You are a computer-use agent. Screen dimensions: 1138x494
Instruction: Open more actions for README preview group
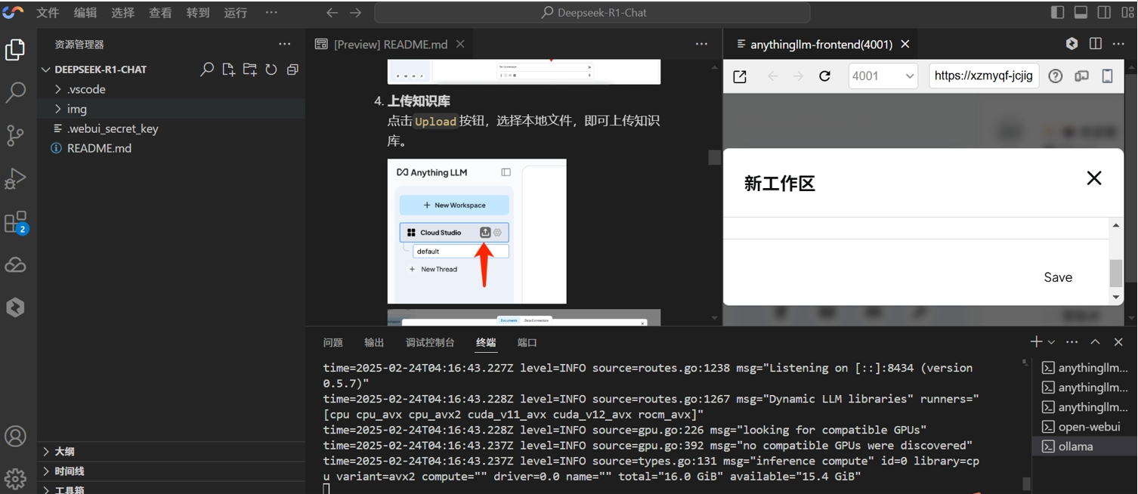[x=701, y=44]
